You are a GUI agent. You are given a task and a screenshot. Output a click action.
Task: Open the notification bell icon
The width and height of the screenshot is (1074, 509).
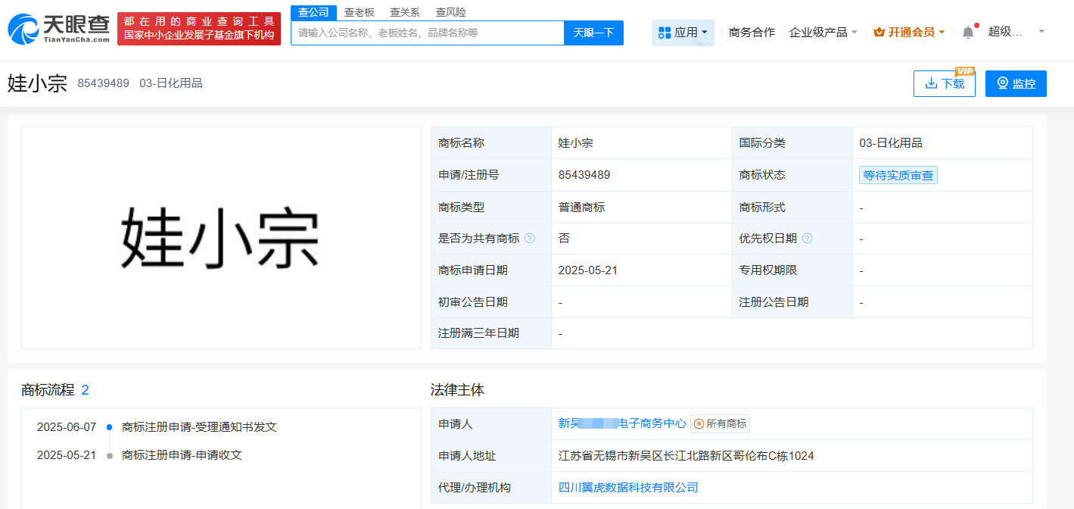pos(967,31)
